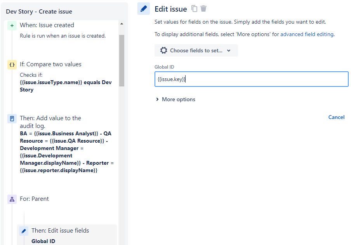Screen dimensions: 351x245
Task: Open the Choose fields to set dropdown
Action: (x=196, y=50)
